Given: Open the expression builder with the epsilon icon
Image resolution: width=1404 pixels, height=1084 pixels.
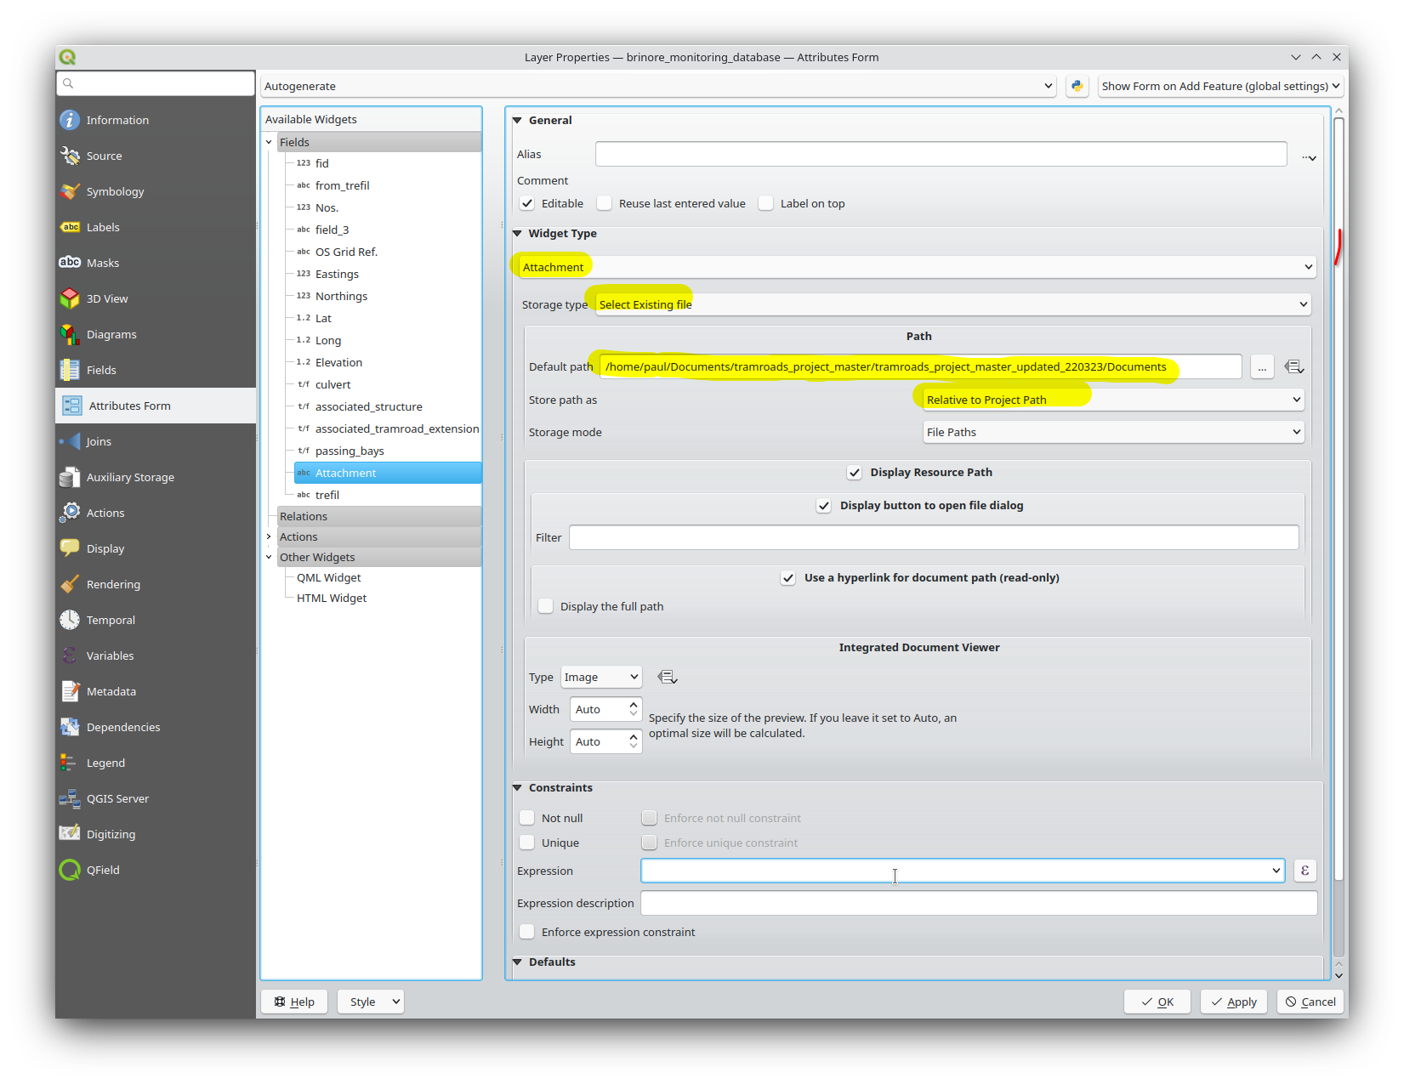Looking at the screenshot, I should pyautogui.click(x=1305, y=871).
